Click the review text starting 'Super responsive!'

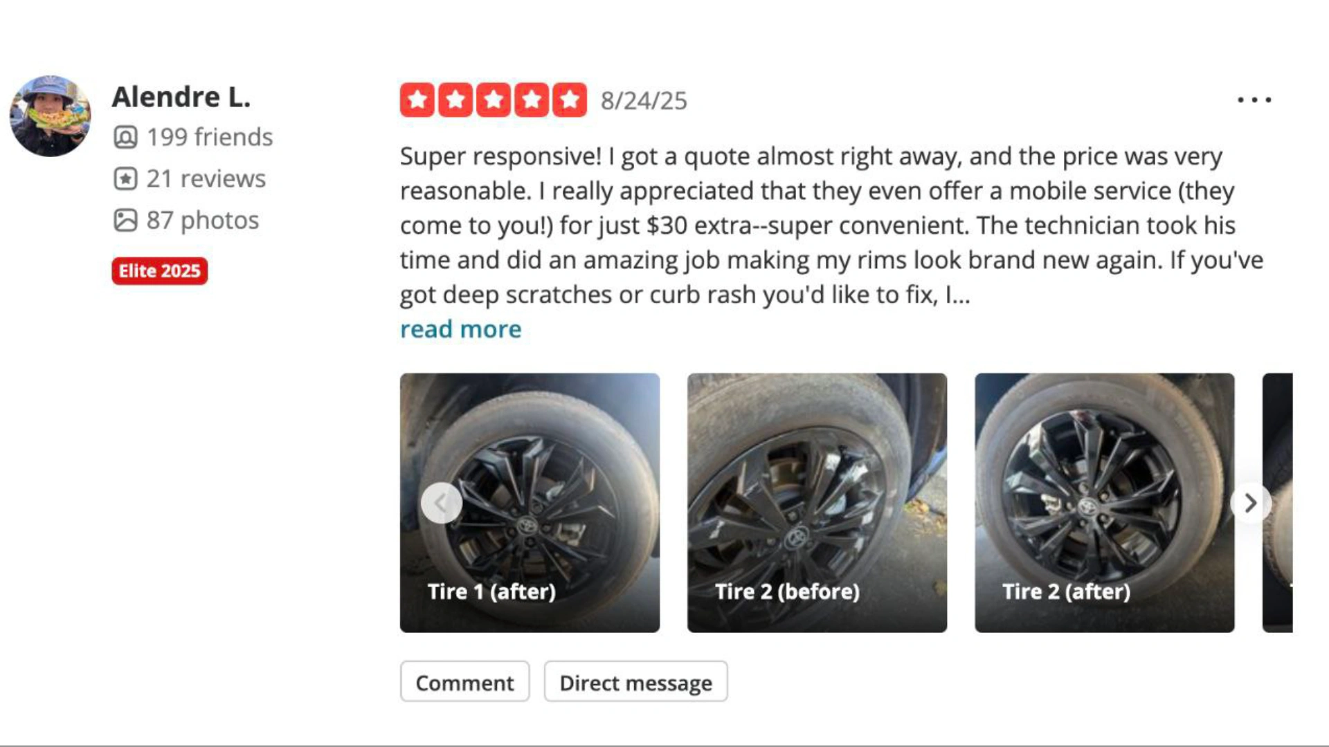[831, 225]
